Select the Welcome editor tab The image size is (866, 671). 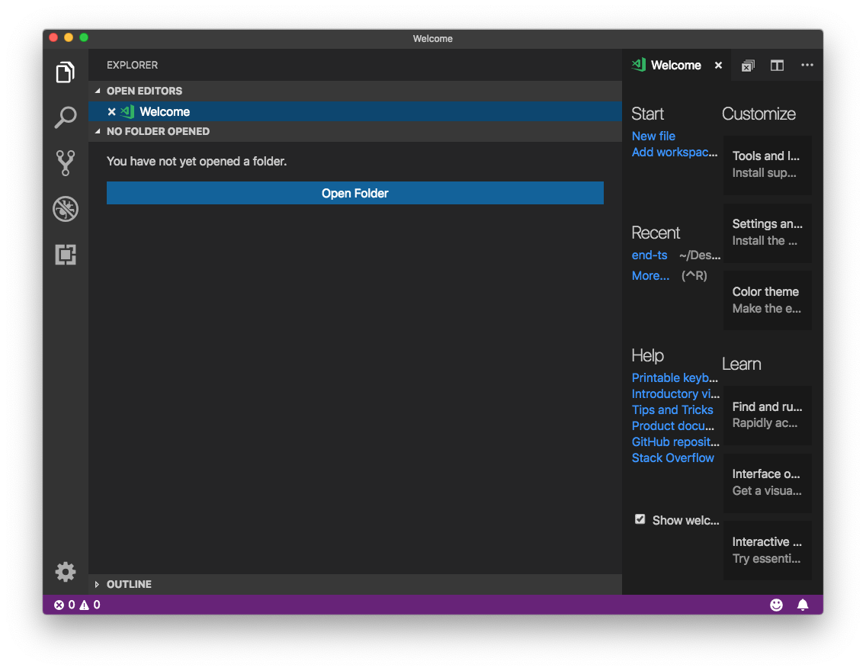(x=677, y=65)
